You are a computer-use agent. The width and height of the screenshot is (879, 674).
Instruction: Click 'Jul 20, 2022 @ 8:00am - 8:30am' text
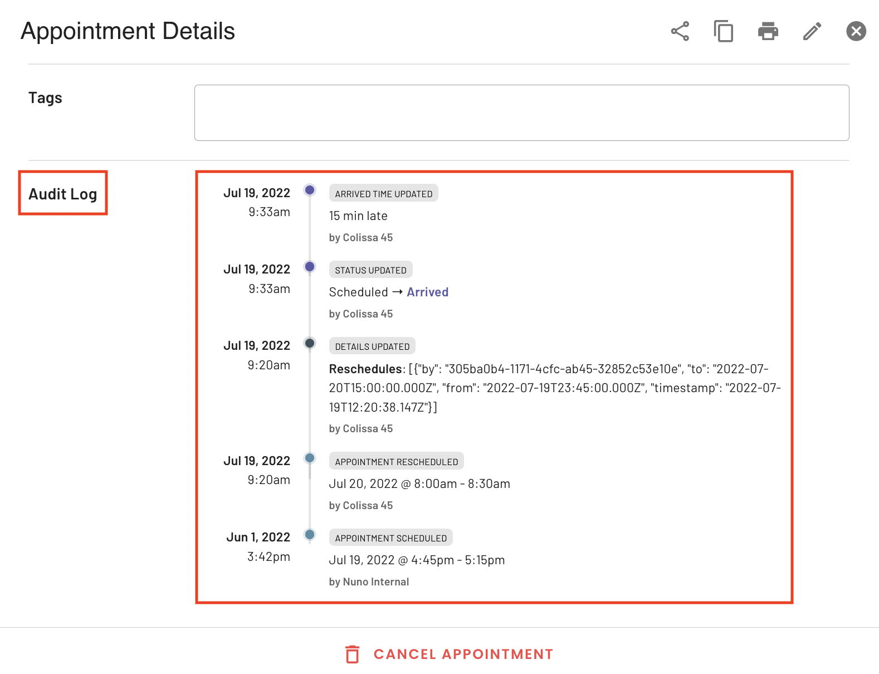point(419,483)
